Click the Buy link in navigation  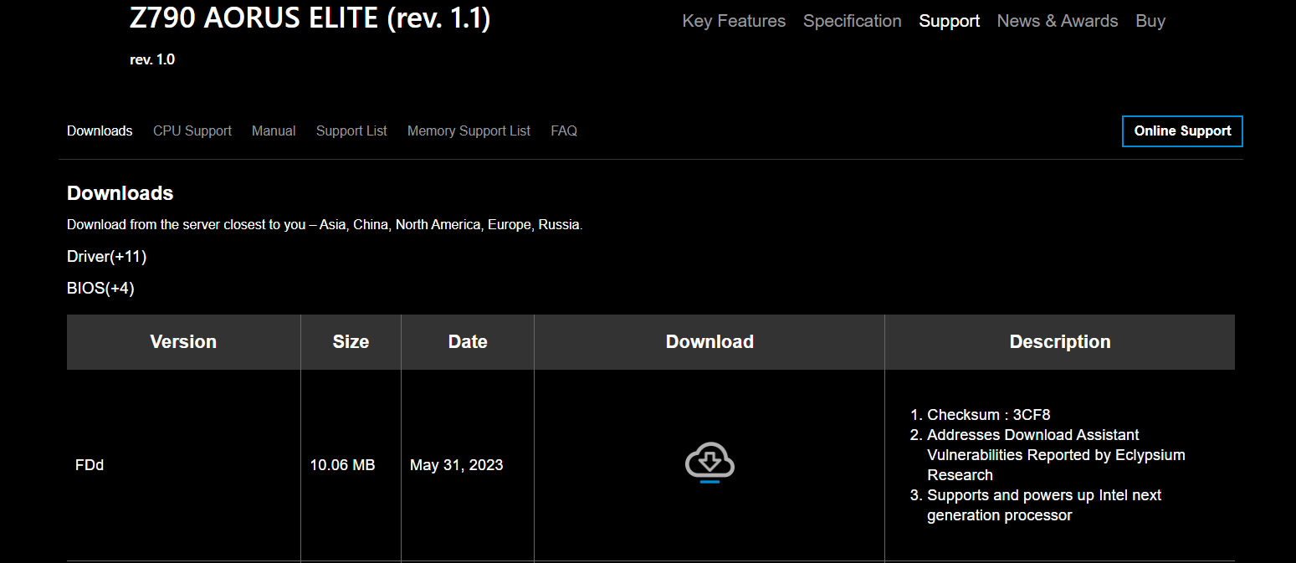pyautogui.click(x=1150, y=21)
